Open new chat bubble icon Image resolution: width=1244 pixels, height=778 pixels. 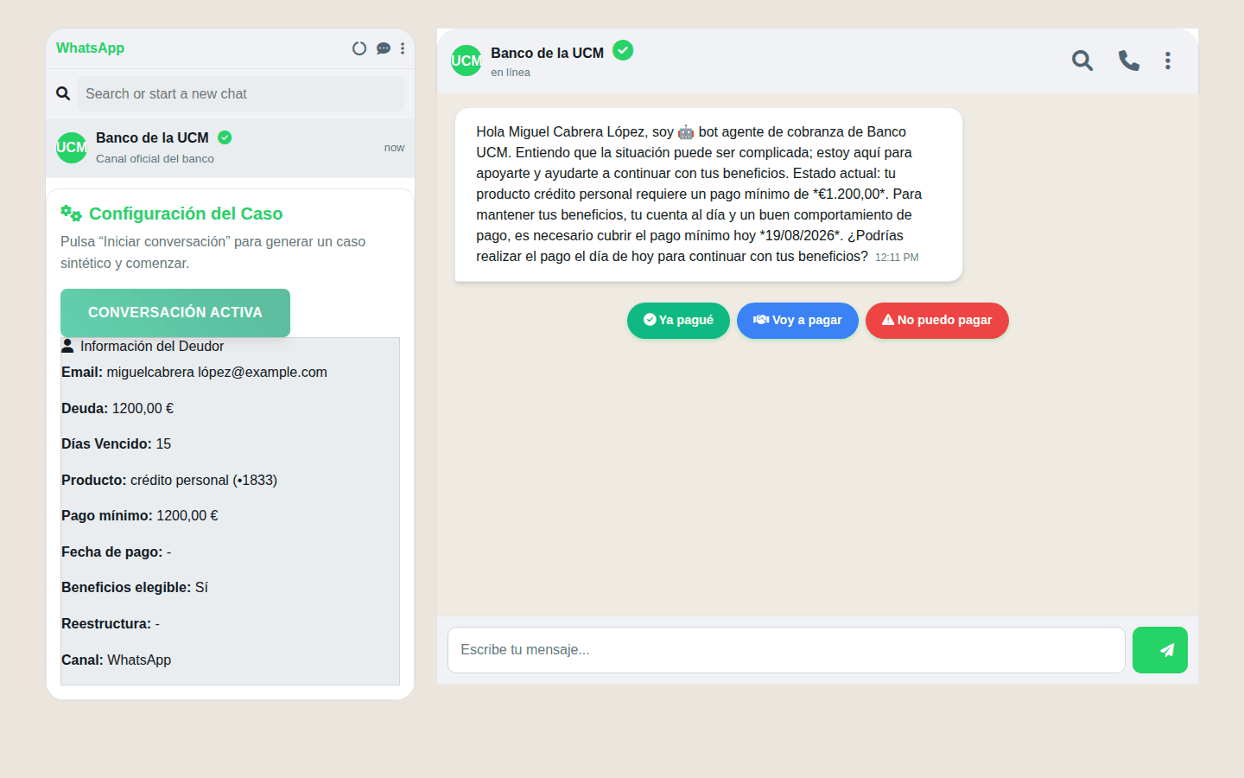coord(384,48)
